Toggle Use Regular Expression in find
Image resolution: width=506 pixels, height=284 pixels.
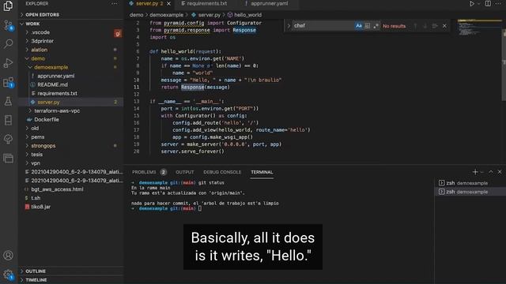point(376,26)
